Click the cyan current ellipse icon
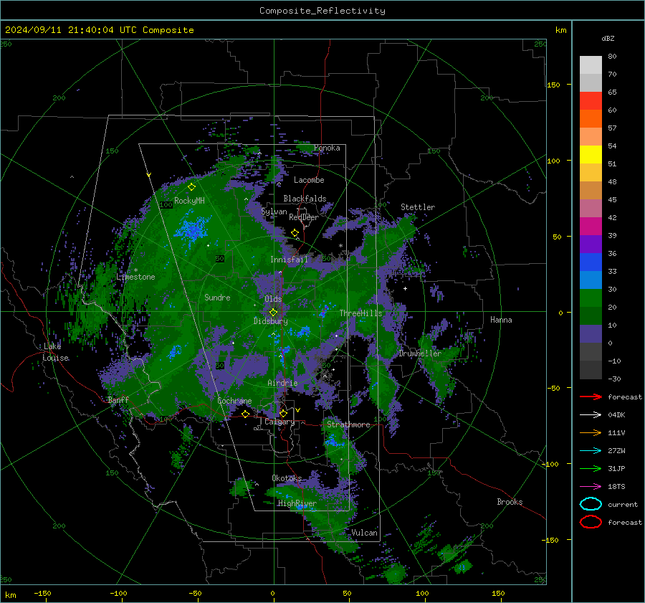 [x=591, y=504]
